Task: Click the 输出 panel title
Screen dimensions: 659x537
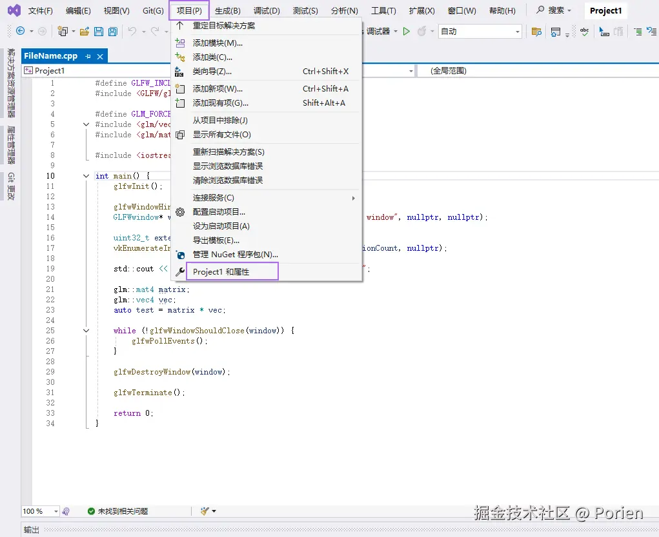Action: click(x=32, y=530)
